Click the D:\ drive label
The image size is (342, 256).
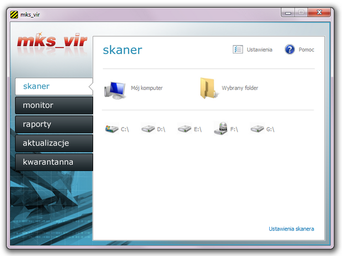(x=161, y=130)
